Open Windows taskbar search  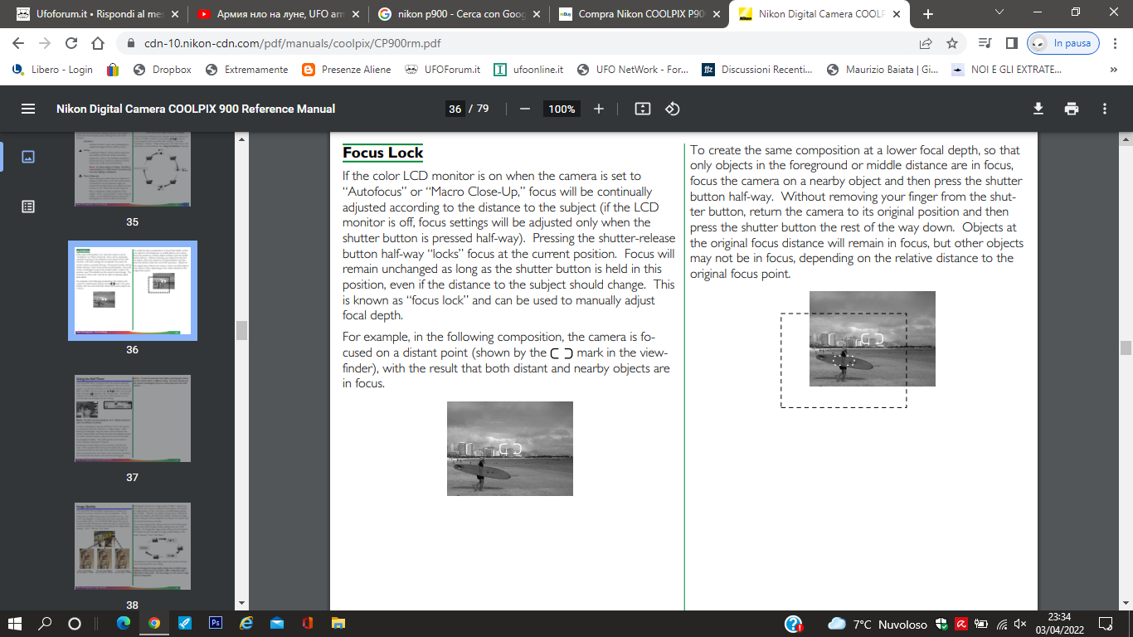point(45,623)
